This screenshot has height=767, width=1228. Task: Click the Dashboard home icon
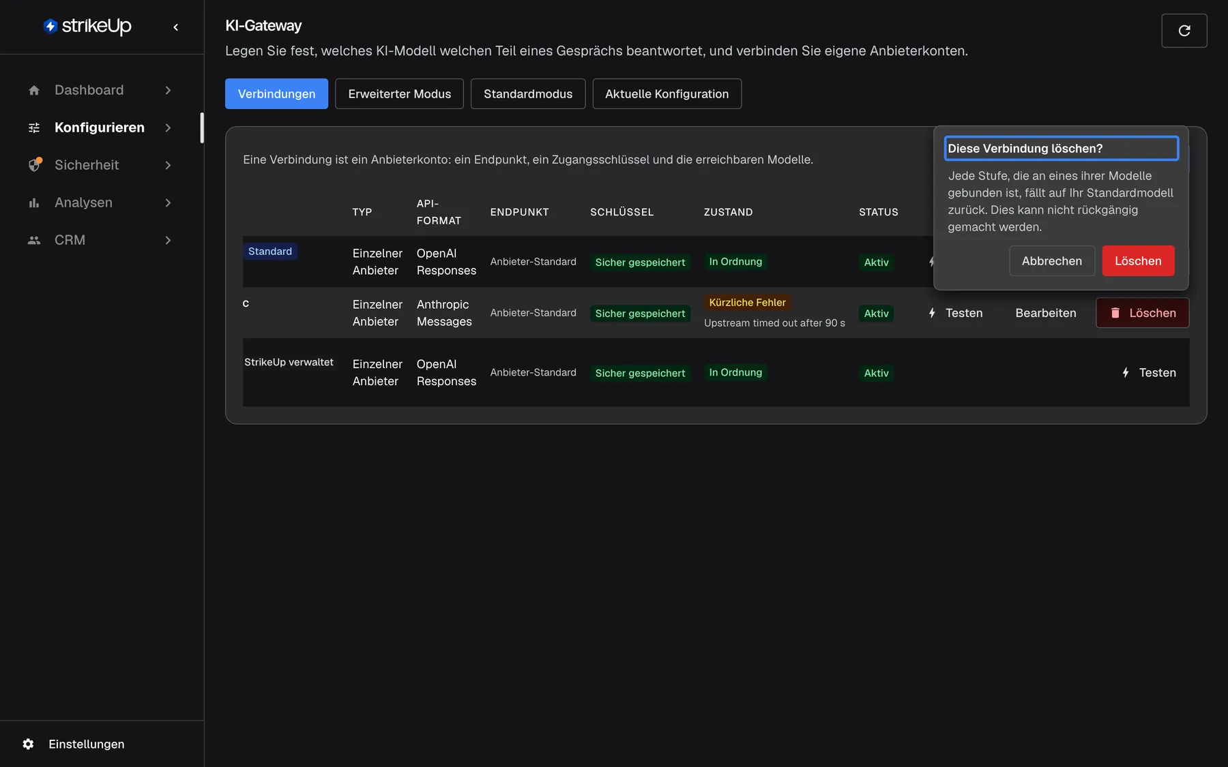(34, 90)
